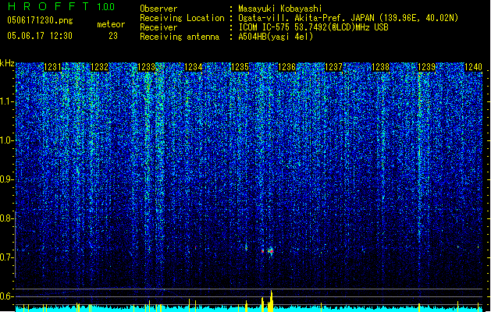Click the Receiving Location label
This screenshot has height=312, width=491.
(182, 18)
